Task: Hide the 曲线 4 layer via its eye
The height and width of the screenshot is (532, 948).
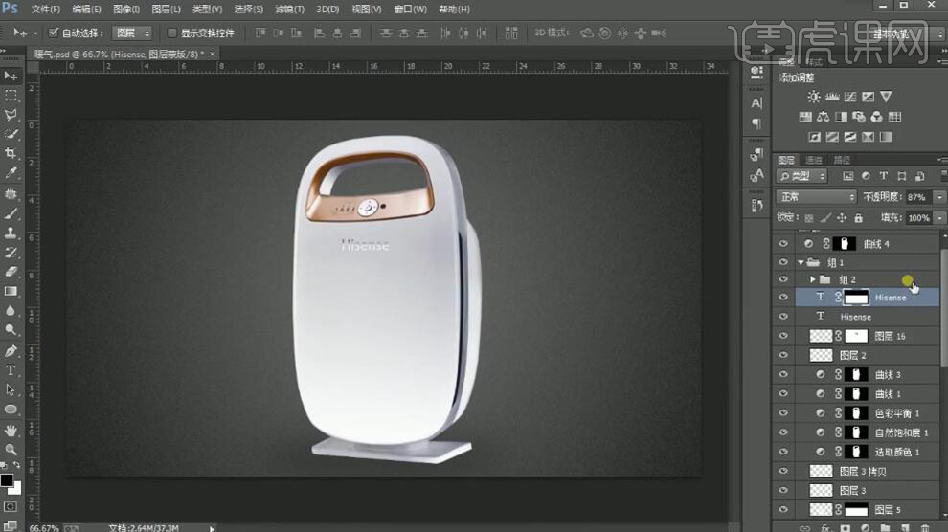Action: tap(783, 244)
